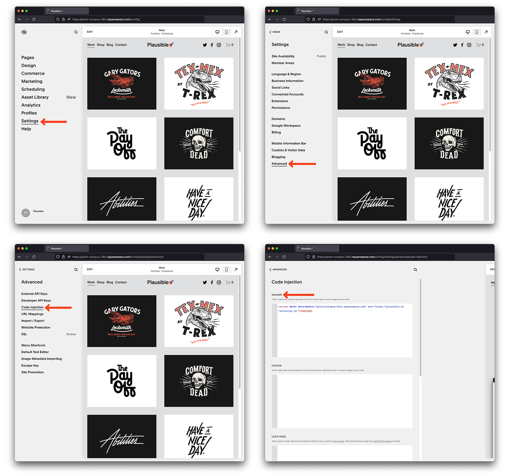Click Contact nav link in the bottom-left window site
This screenshot has width=505, height=475.
121,282
